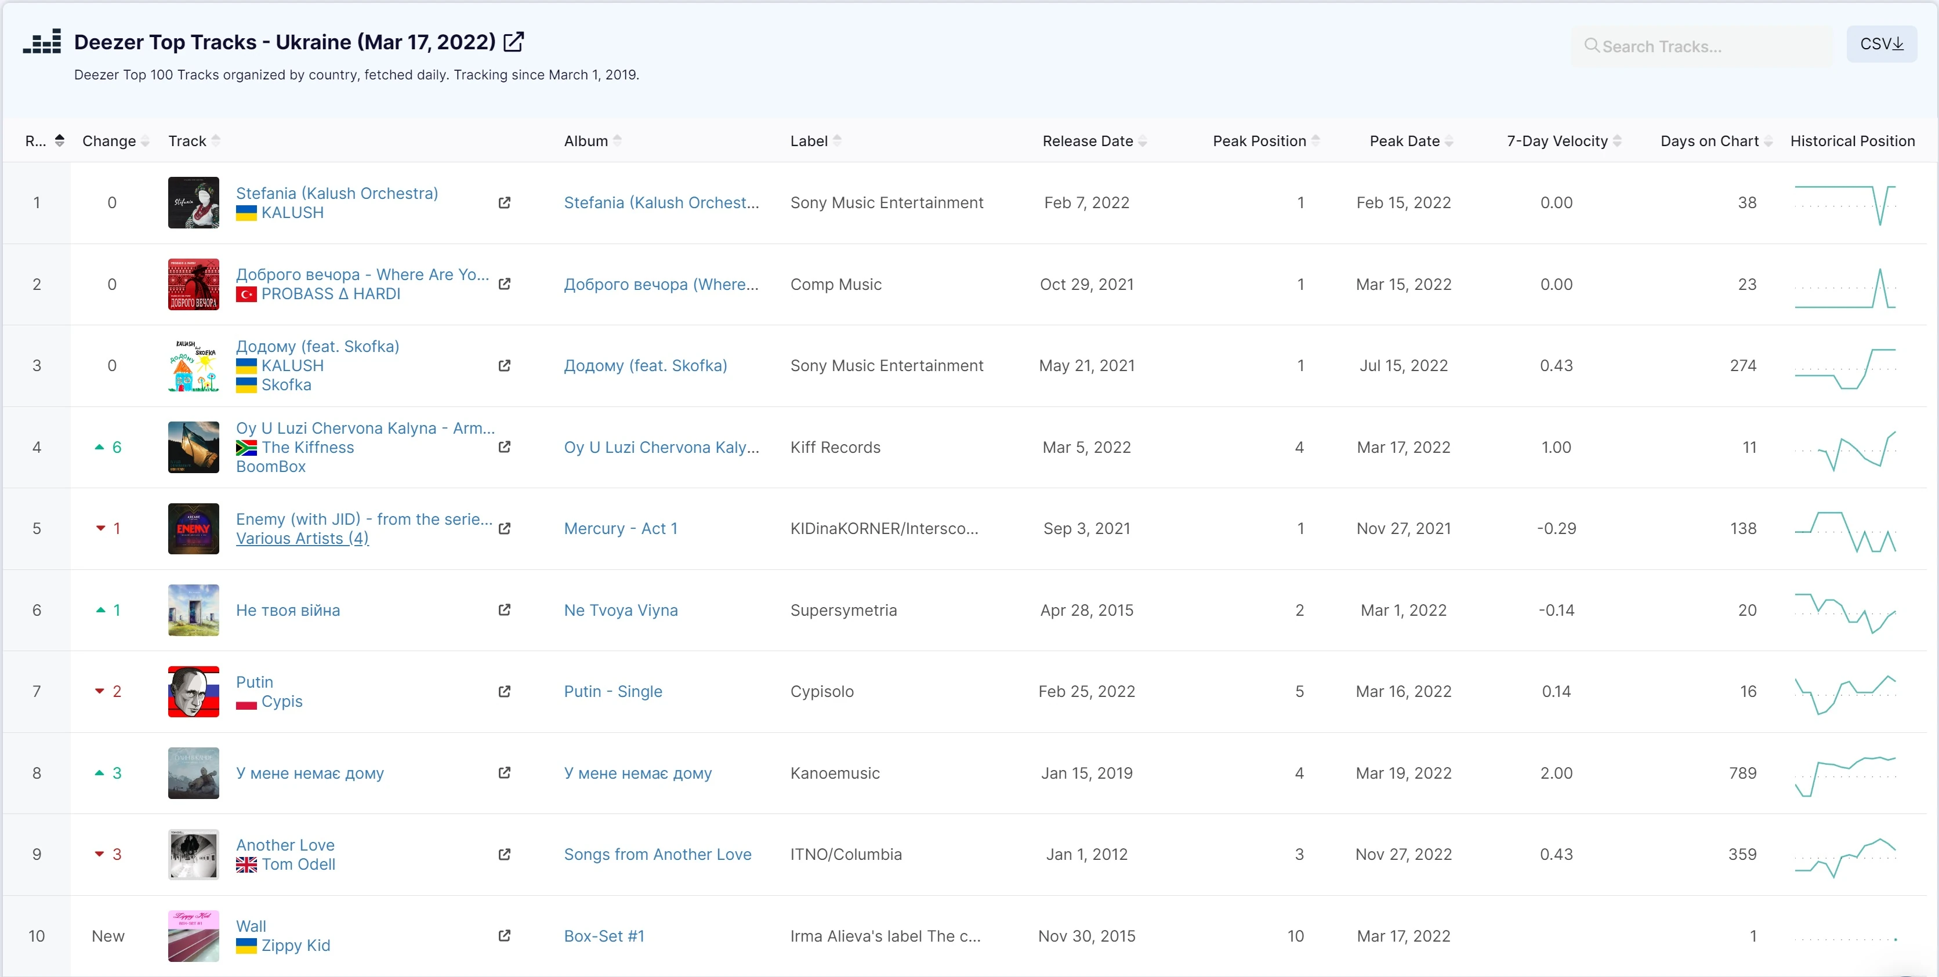Open external link icon for the Stefania track
1939x977 pixels.
504,202
